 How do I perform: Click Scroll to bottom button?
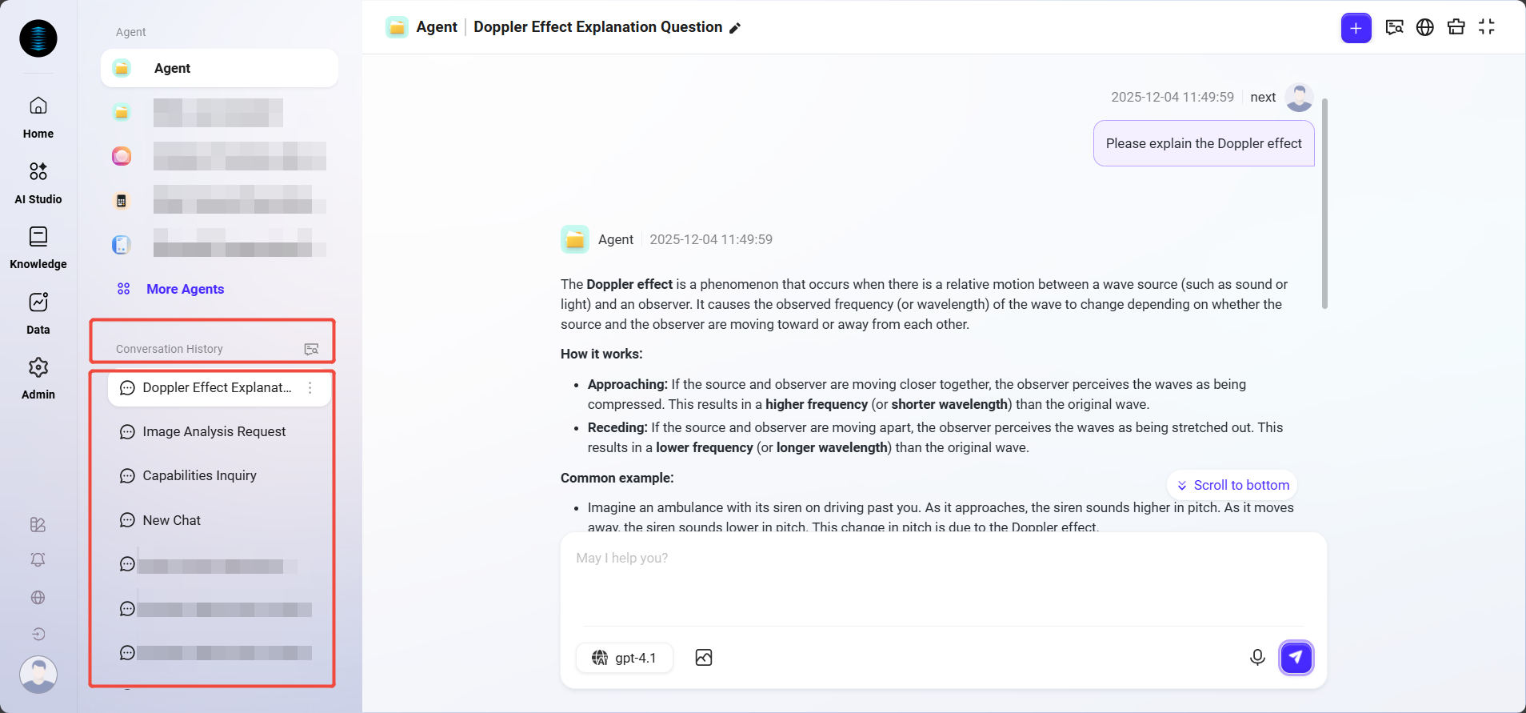[1232, 485]
